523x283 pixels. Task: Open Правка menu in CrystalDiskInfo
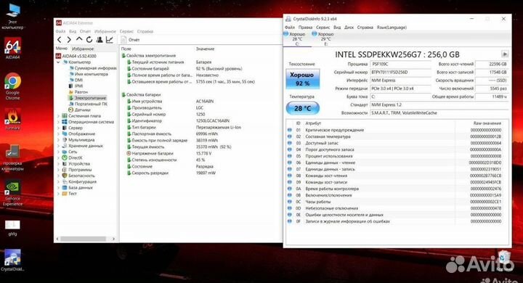click(305, 28)
